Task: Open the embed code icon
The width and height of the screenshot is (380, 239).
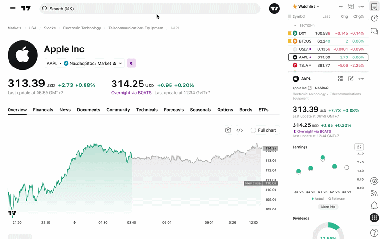Action: (239, 130)
